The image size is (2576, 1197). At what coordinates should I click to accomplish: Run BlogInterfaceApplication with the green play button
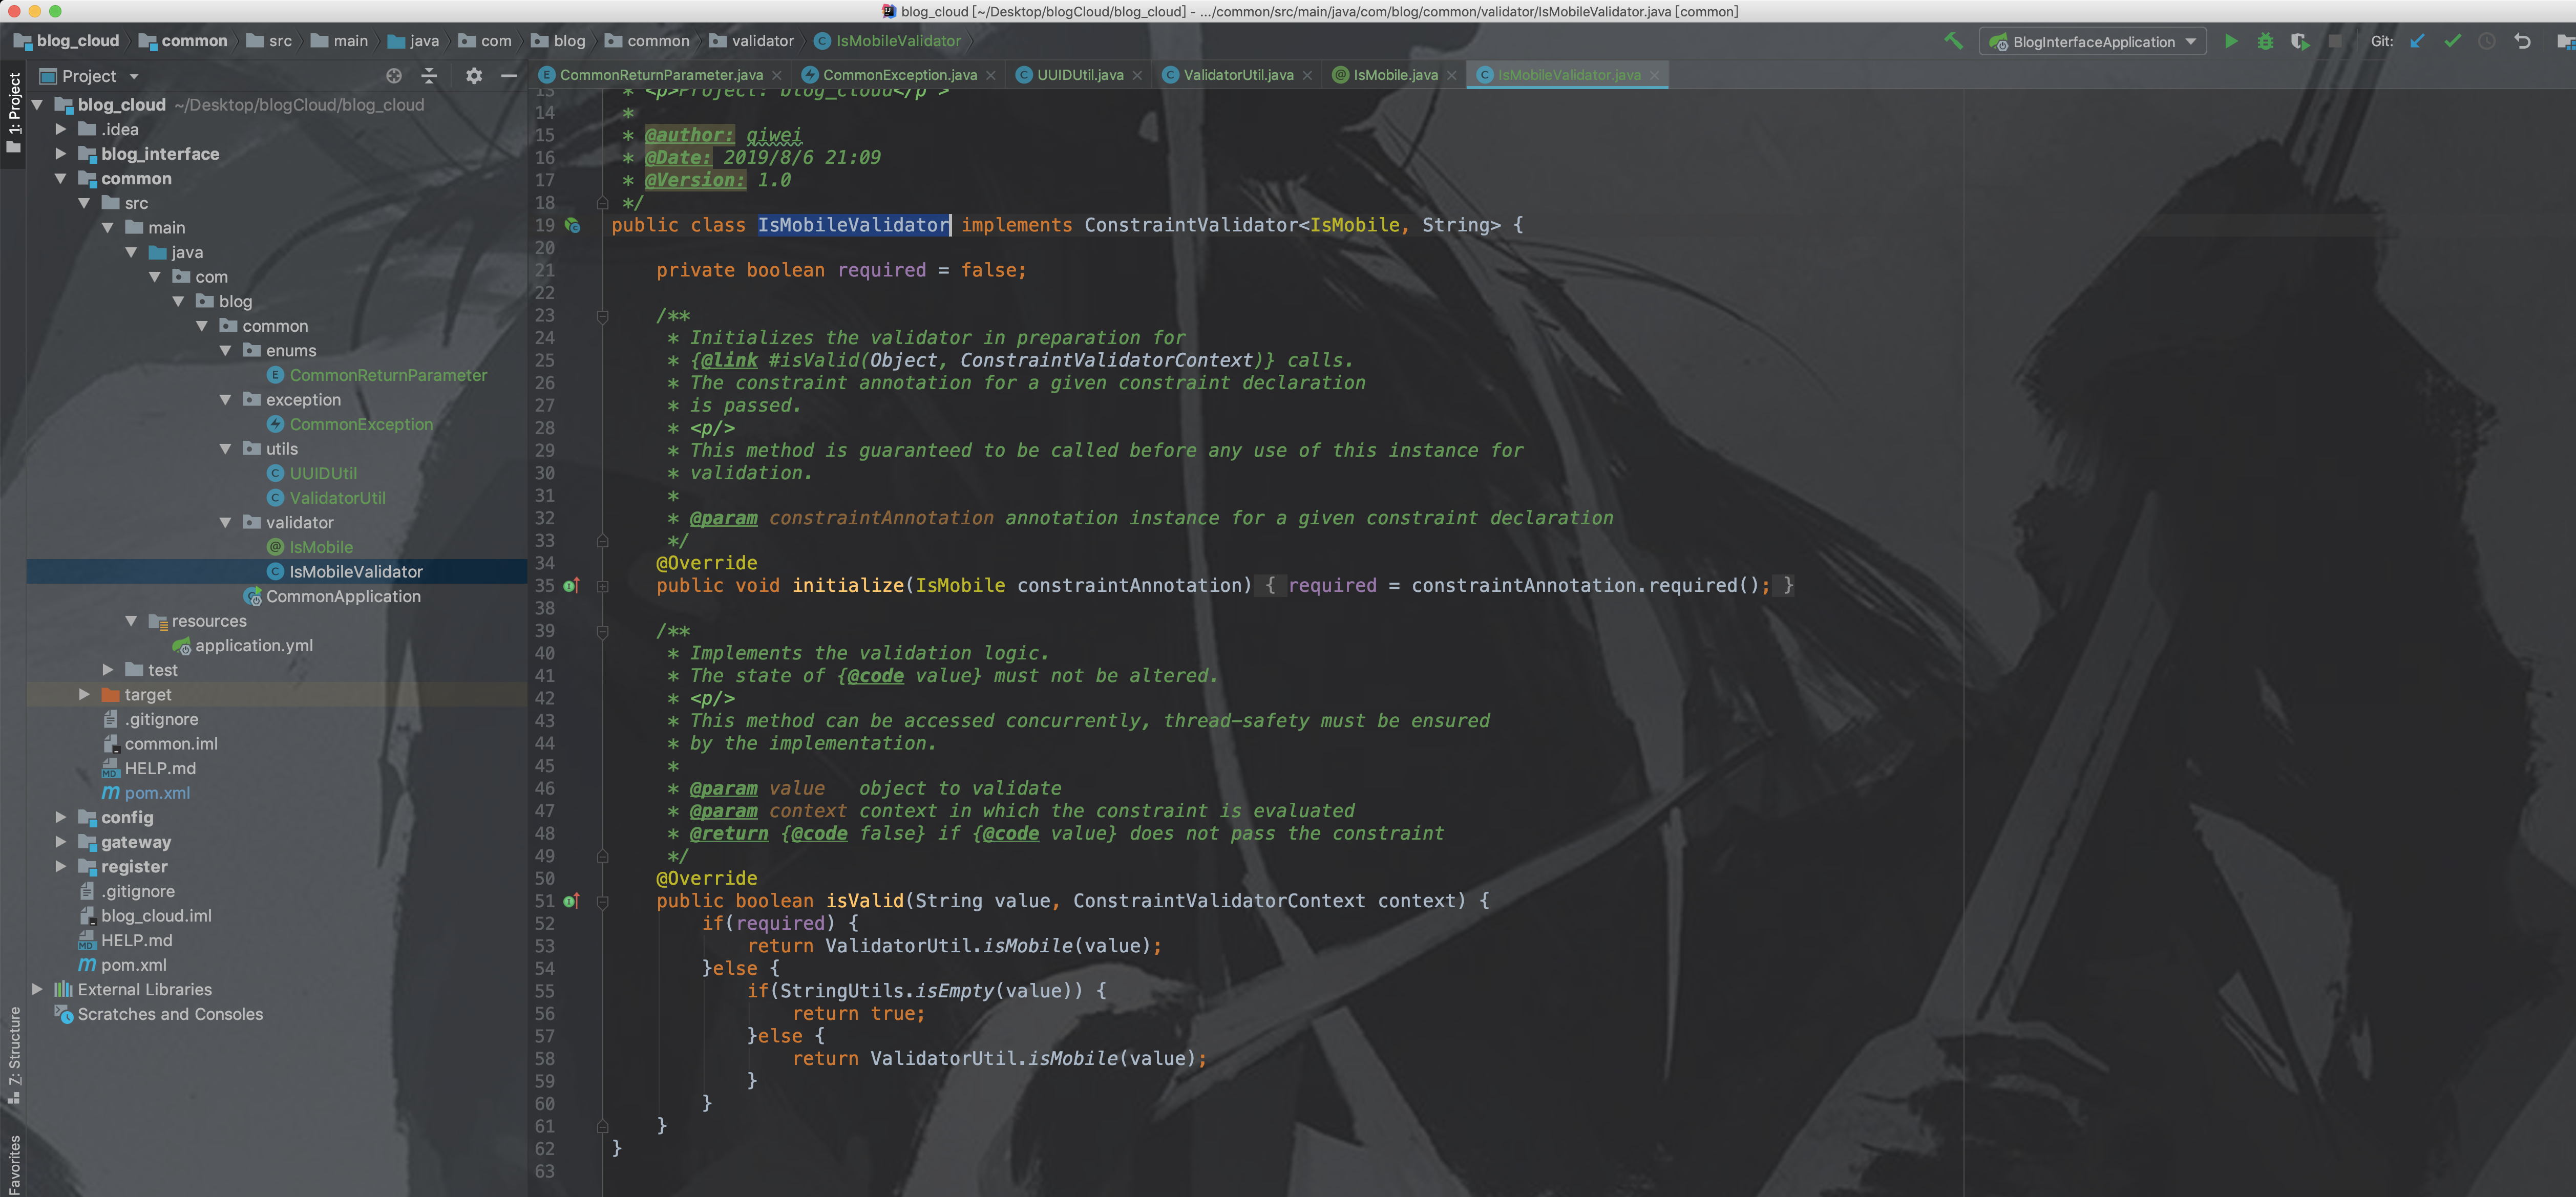[2230, 41]
